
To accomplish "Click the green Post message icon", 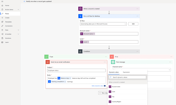I will [x=113, y=62].
